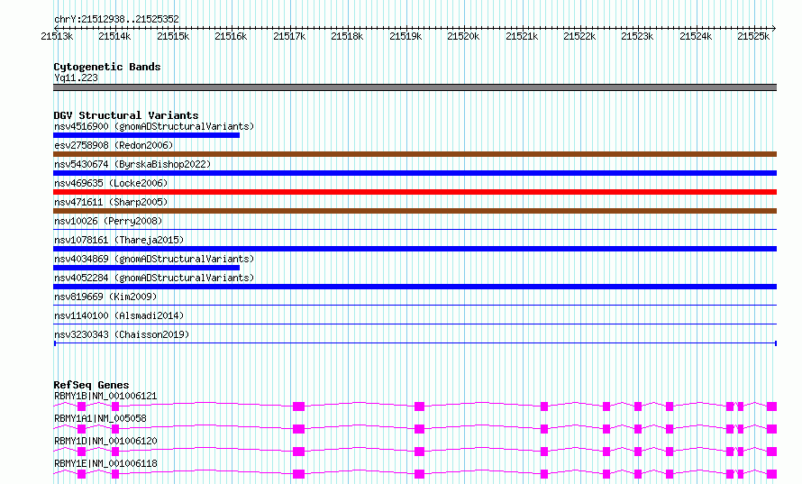The height and width of the screenshot is (484, 802).
Task: Click RBMY1B exon box below 21517k
Action: point(298,406)
